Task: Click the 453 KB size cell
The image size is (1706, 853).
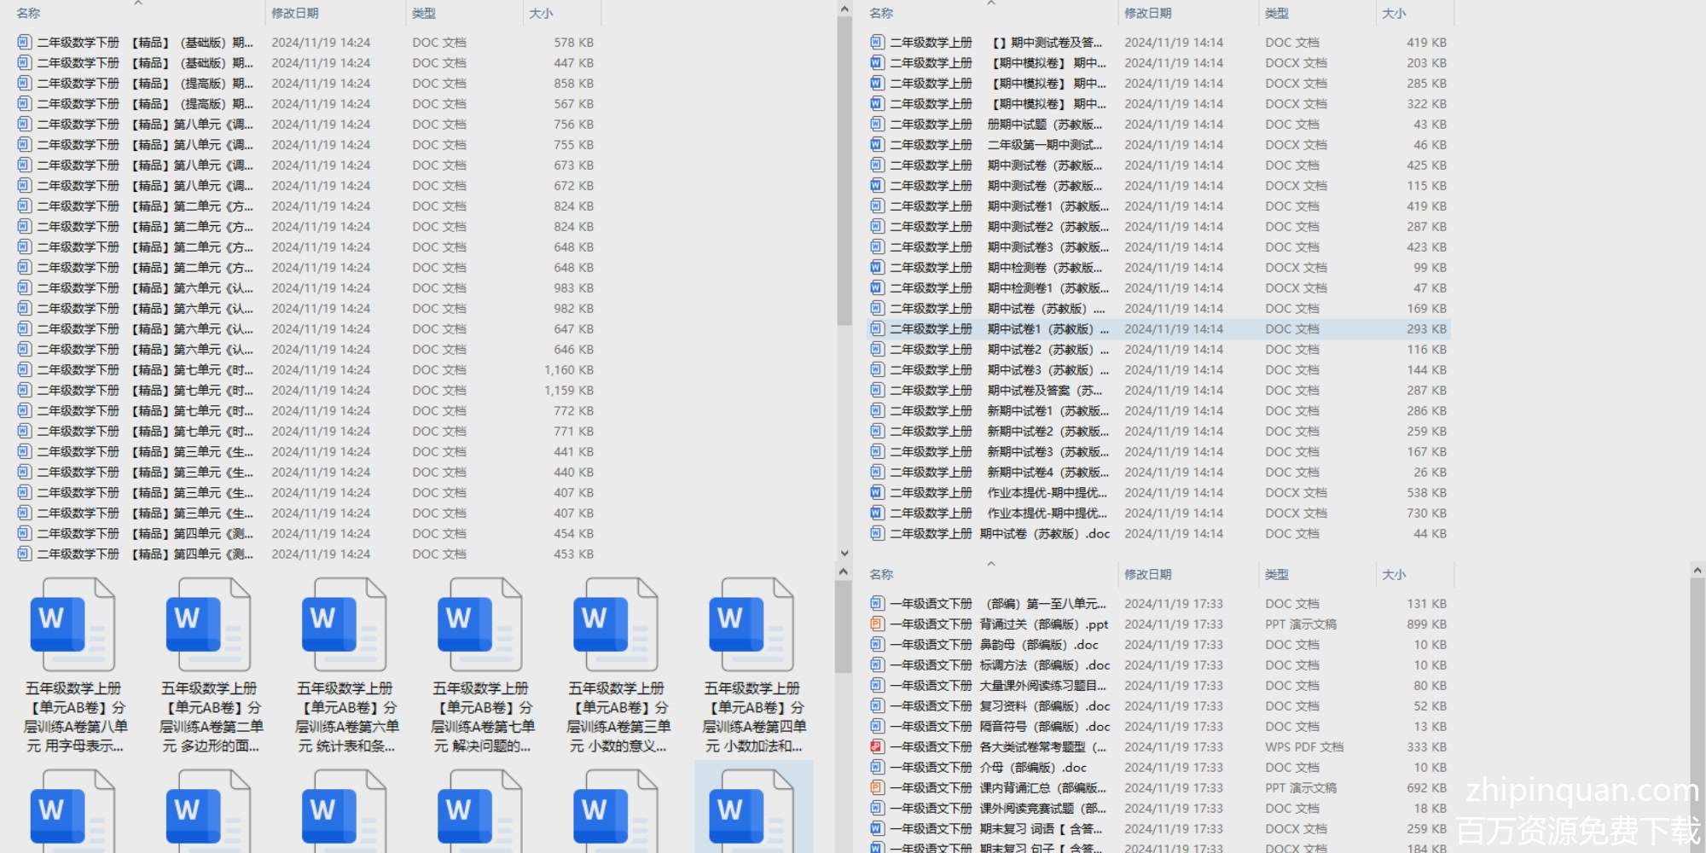Action: click(574, 554)
